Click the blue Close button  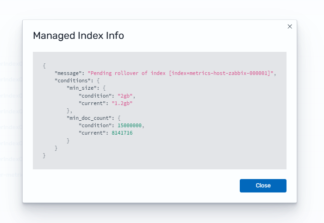[263, 186]
